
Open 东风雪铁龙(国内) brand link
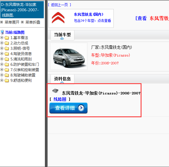[89, 14]
